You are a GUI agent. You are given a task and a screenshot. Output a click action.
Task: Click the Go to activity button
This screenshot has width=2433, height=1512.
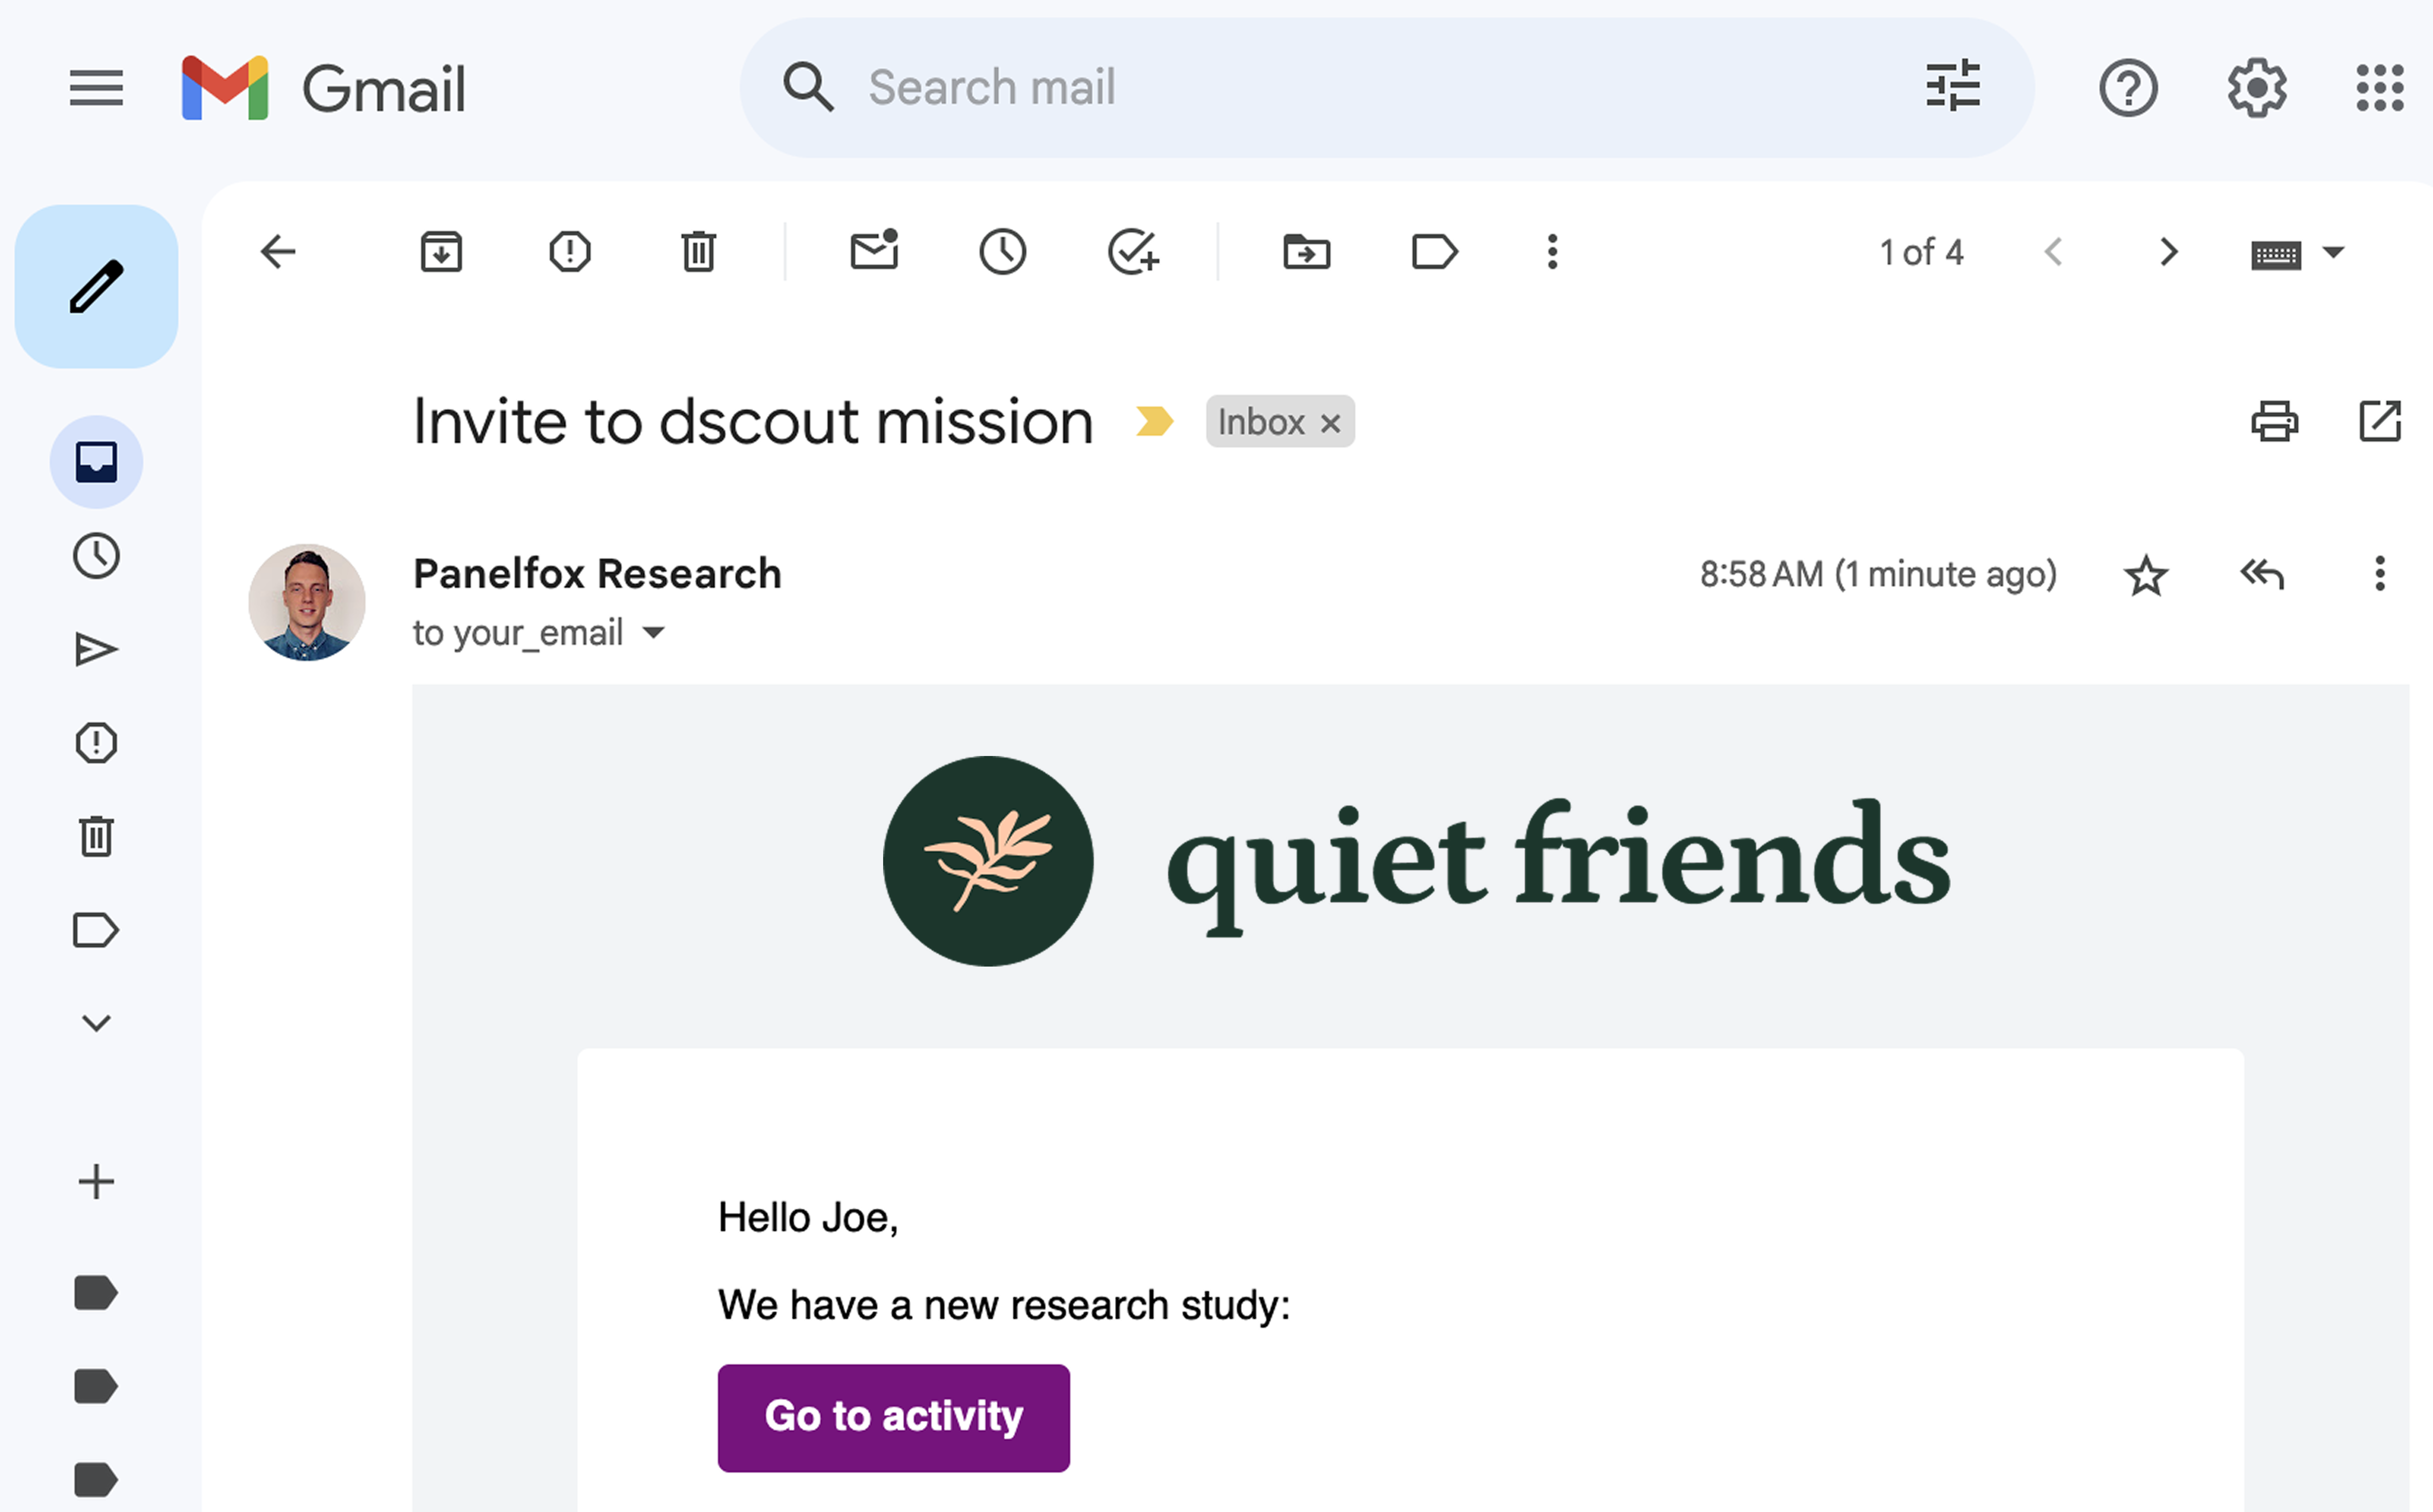[x=894, y=1417]
